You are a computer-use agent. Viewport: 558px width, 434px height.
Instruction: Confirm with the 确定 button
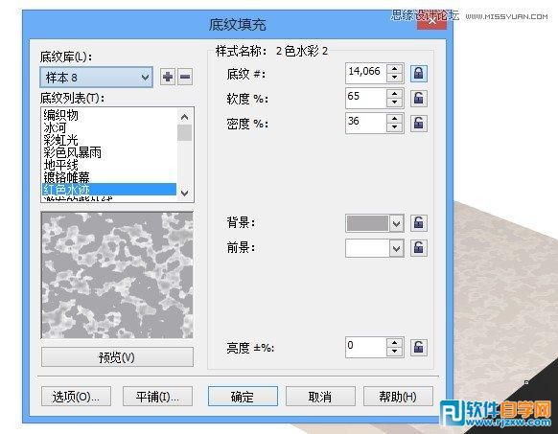(x=243, y=397)
